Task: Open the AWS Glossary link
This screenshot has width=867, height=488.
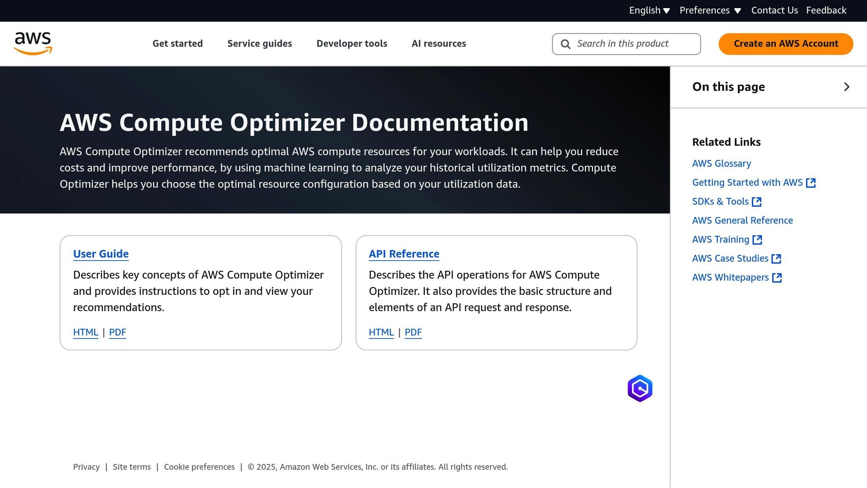Action: (x=721, y=164)
